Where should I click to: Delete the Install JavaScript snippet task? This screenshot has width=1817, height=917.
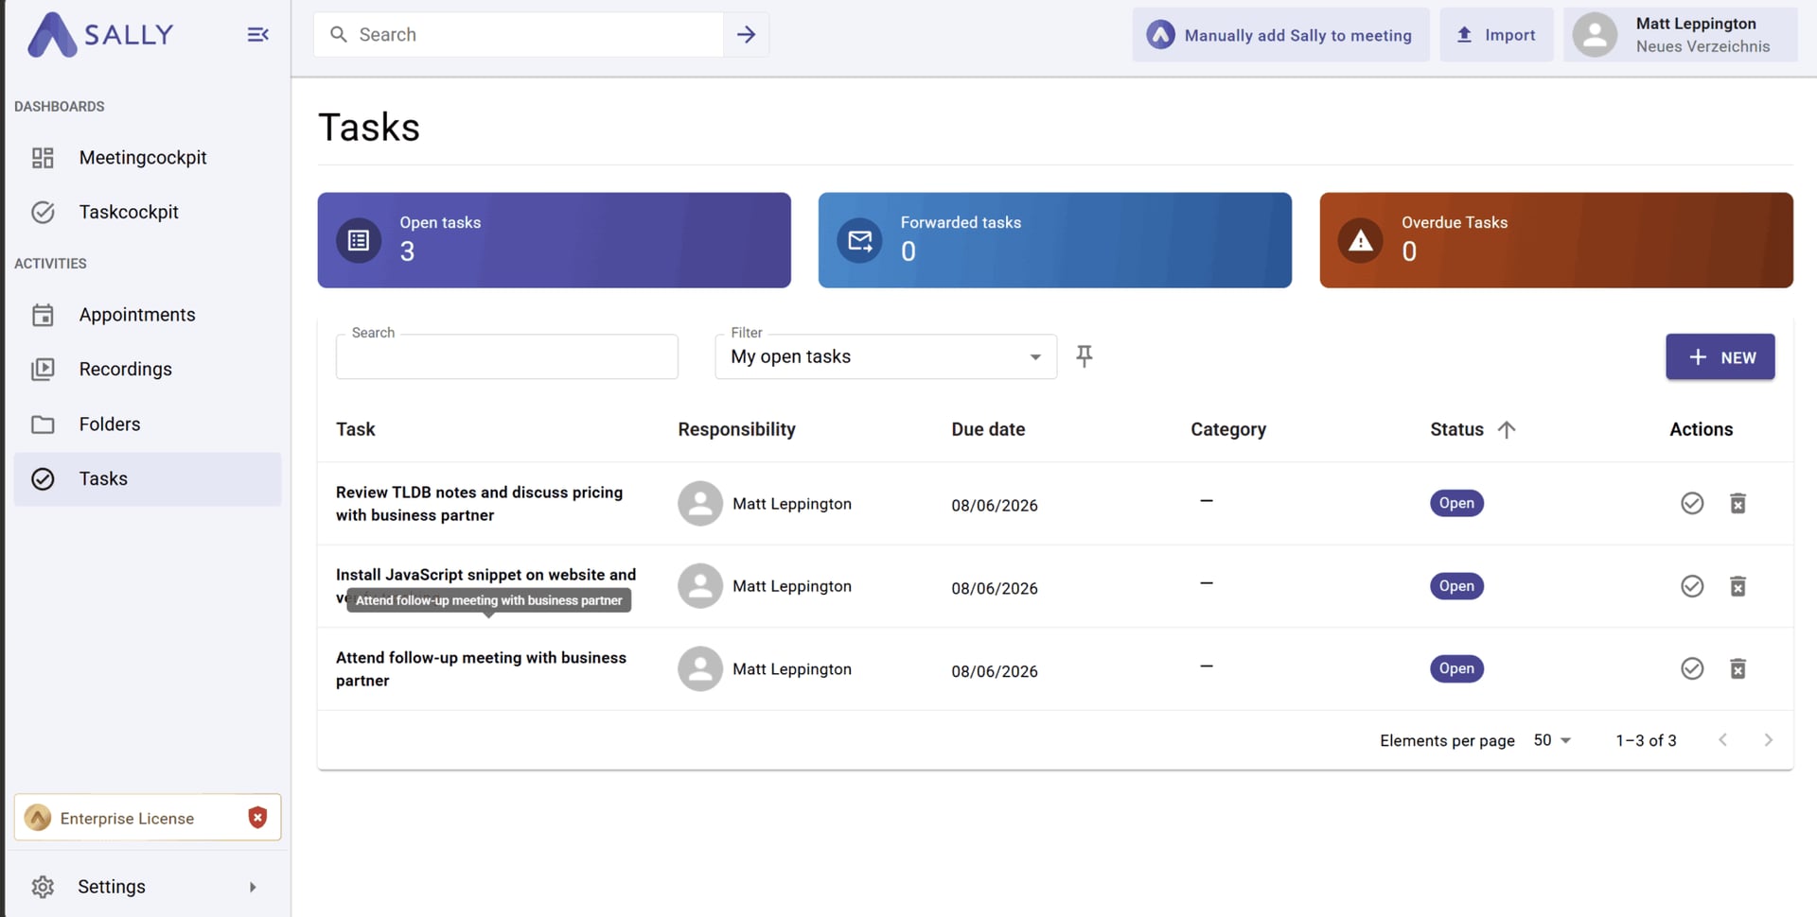[1738, 586]
